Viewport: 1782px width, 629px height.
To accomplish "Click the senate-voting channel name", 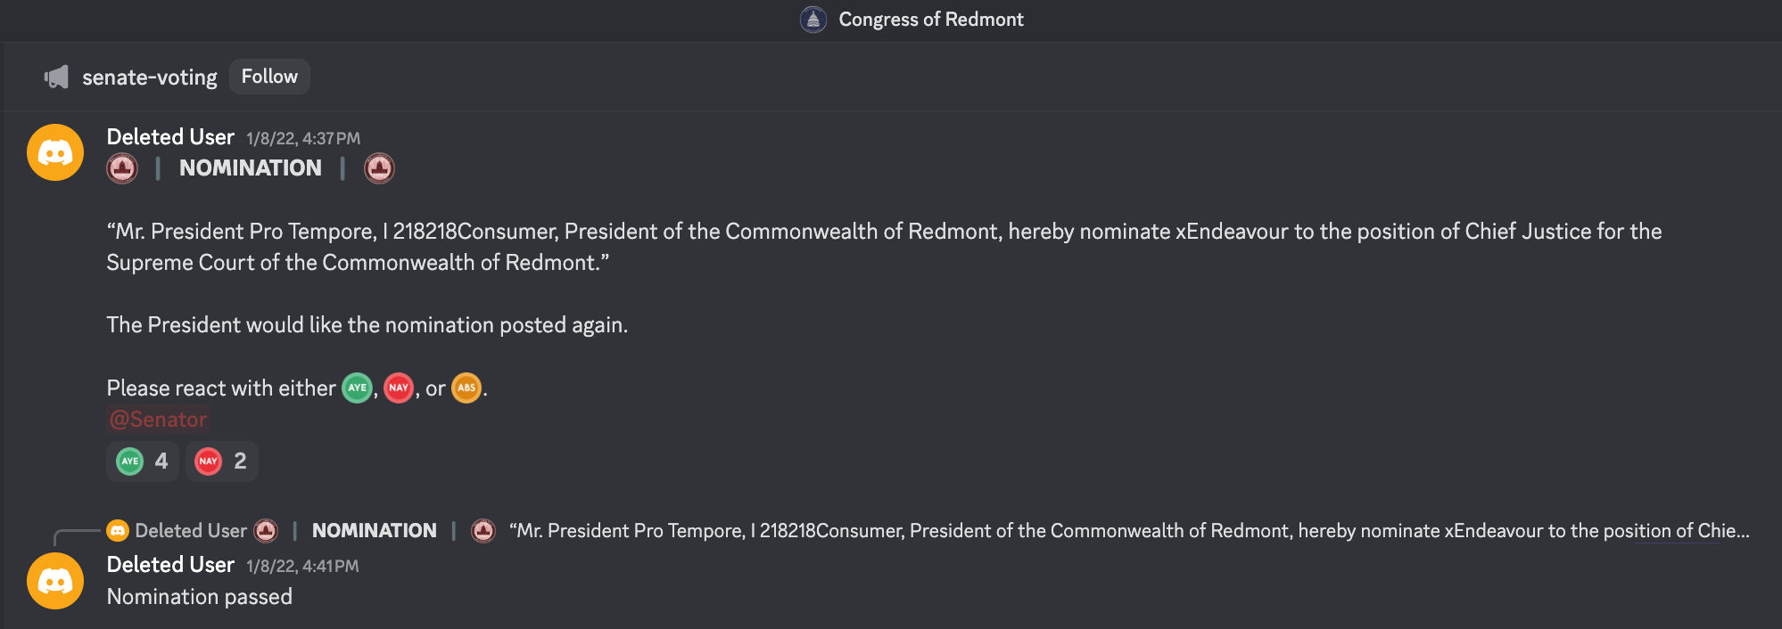I will click(150, 78).
